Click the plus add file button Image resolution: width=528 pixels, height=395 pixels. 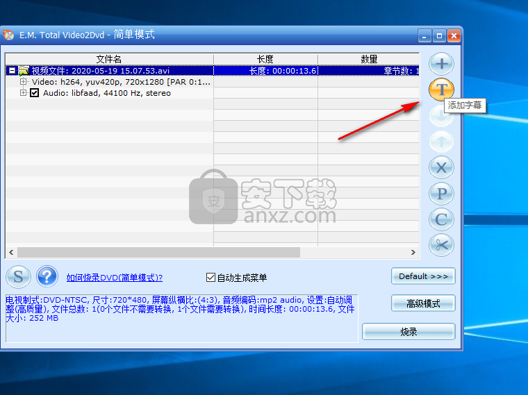click(x=441, y=64)
